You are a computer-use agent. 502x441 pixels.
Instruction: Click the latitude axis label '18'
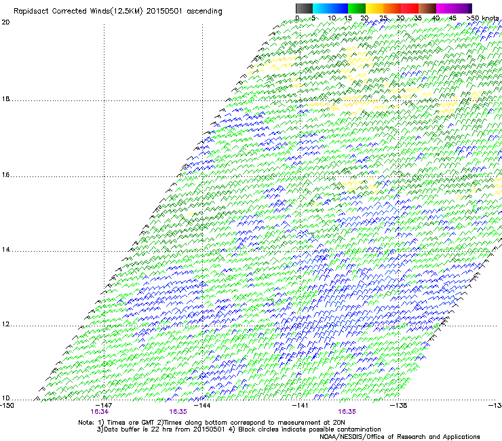point(5,99)
